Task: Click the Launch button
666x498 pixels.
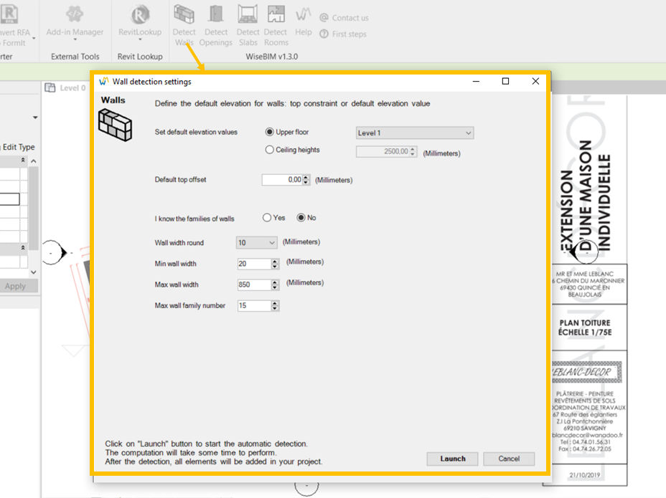Action: tap(452, 459)
